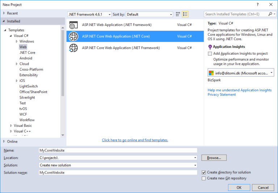Open 'Click here to go online and find templates' link
This screenshot has width=278, height=193.
pos(135,140)
